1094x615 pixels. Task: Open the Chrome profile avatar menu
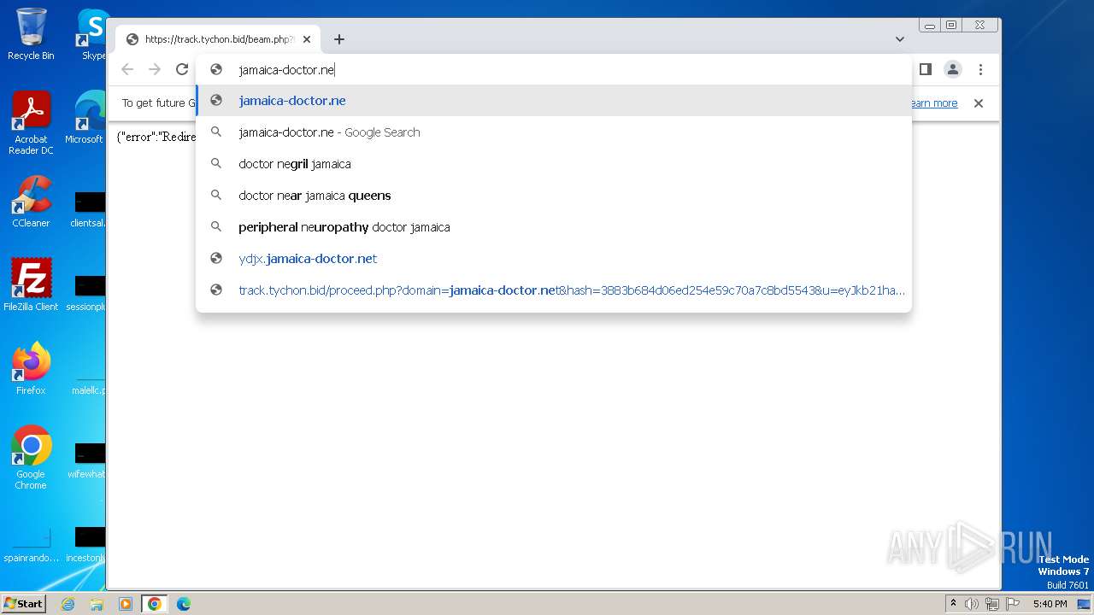[x=953, y=69]
